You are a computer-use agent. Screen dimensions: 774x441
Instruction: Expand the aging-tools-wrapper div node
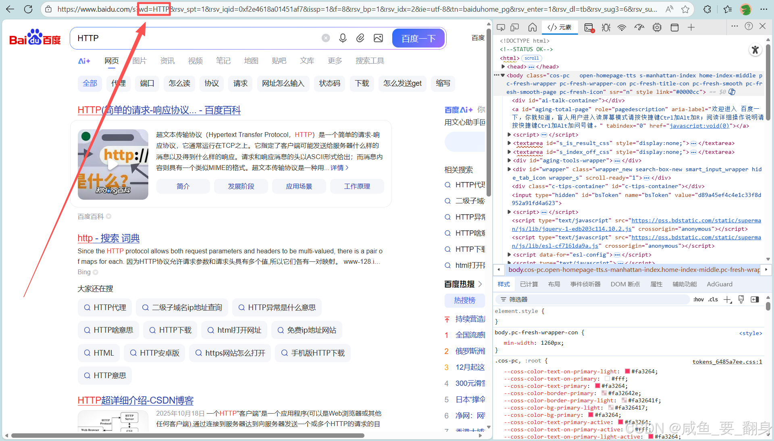click(x=509, y=160)
